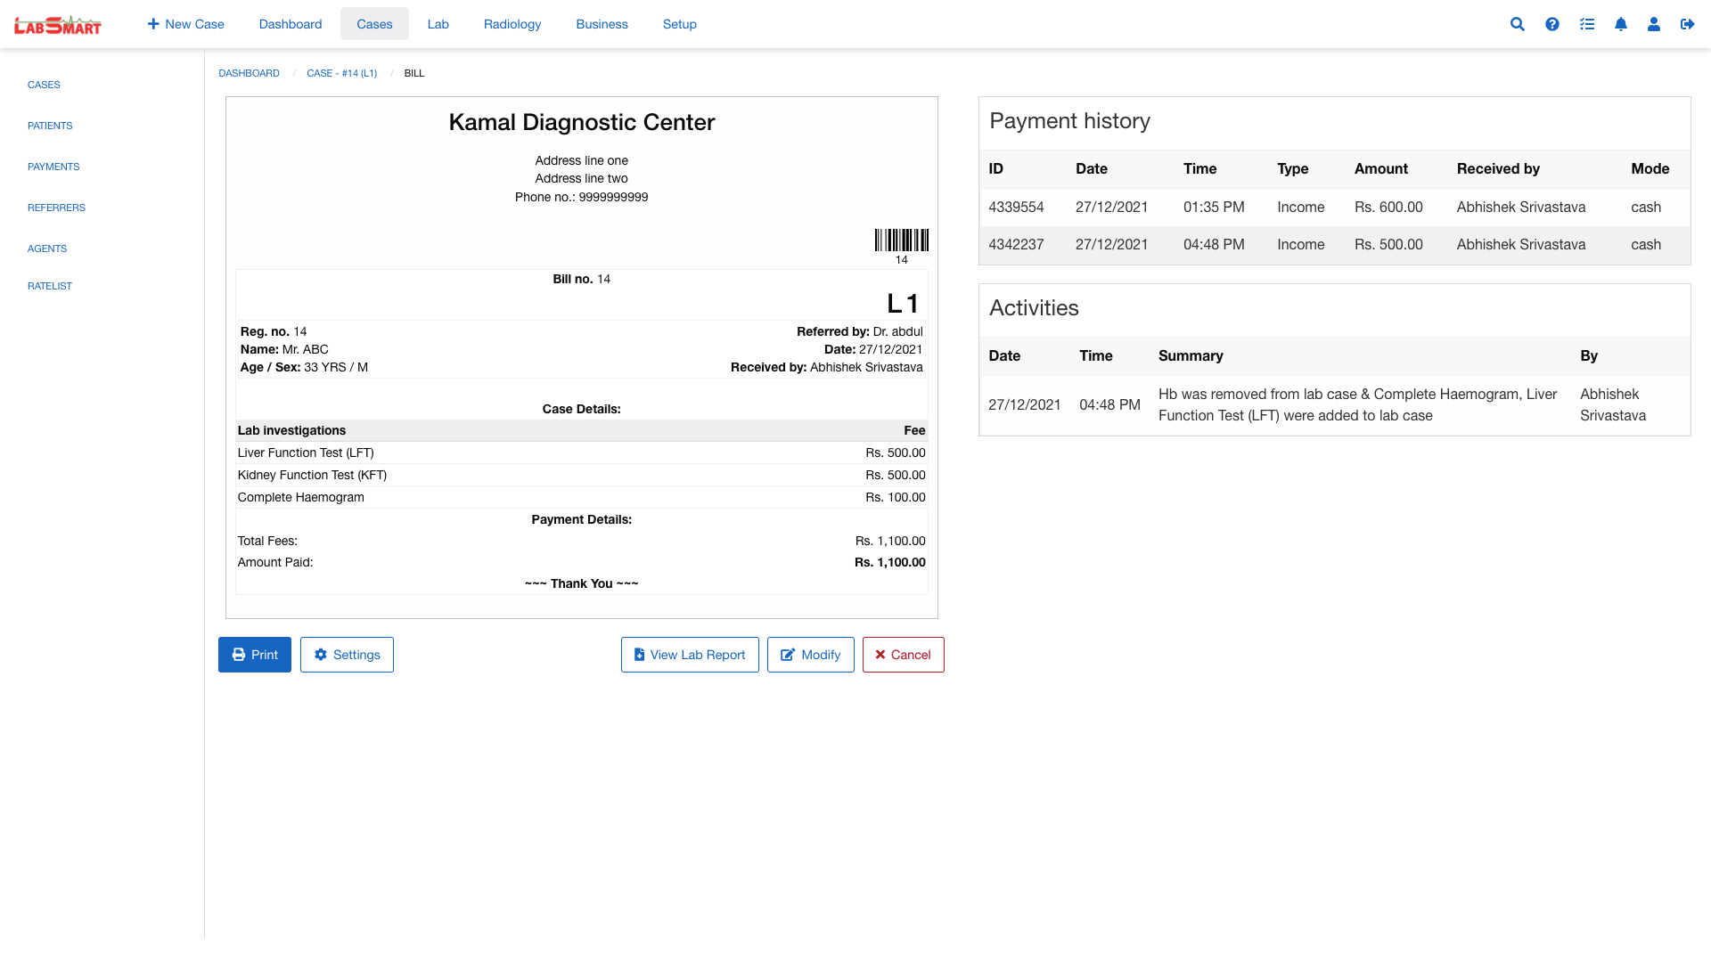Open the task list icon in header
This screenshot has width=1711, height=962.
coord(1586,24)
